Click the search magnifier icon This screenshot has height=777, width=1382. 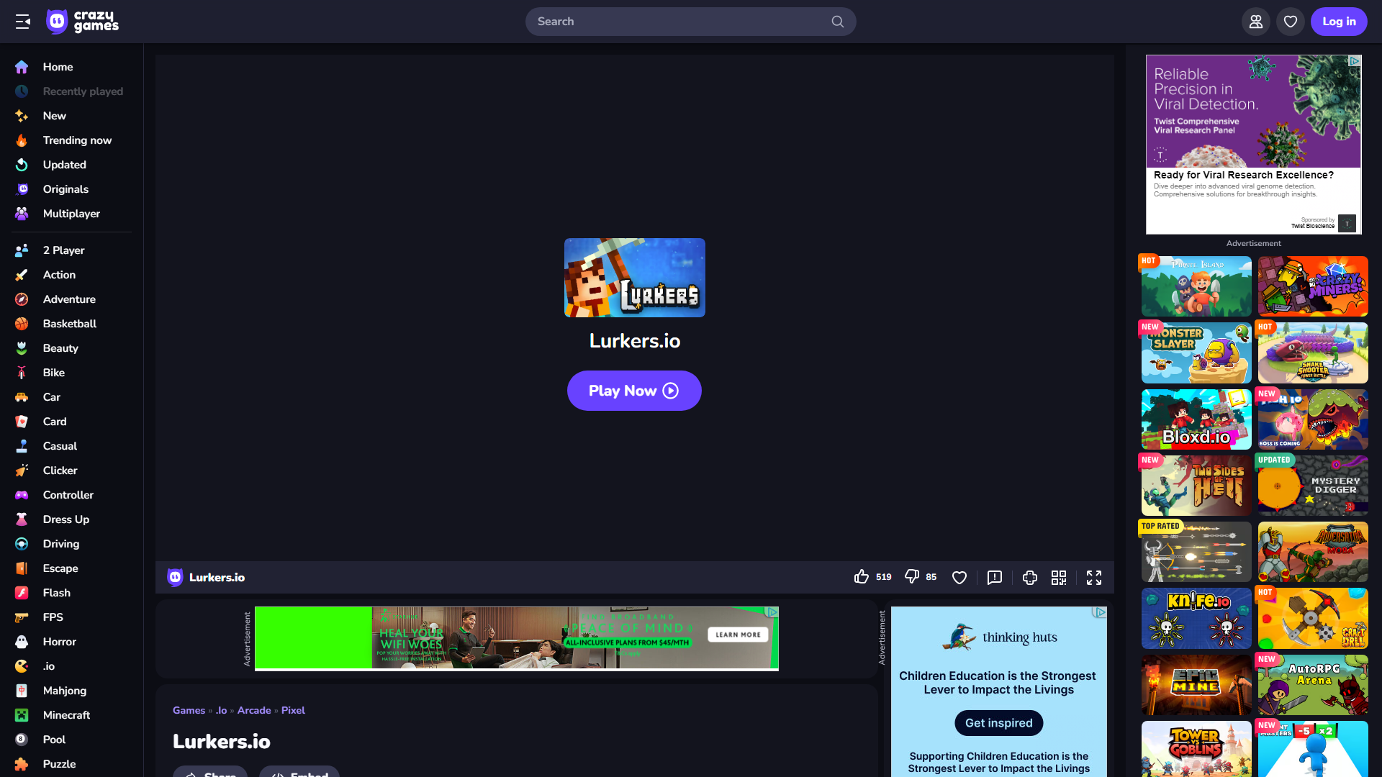click(837, 22)
